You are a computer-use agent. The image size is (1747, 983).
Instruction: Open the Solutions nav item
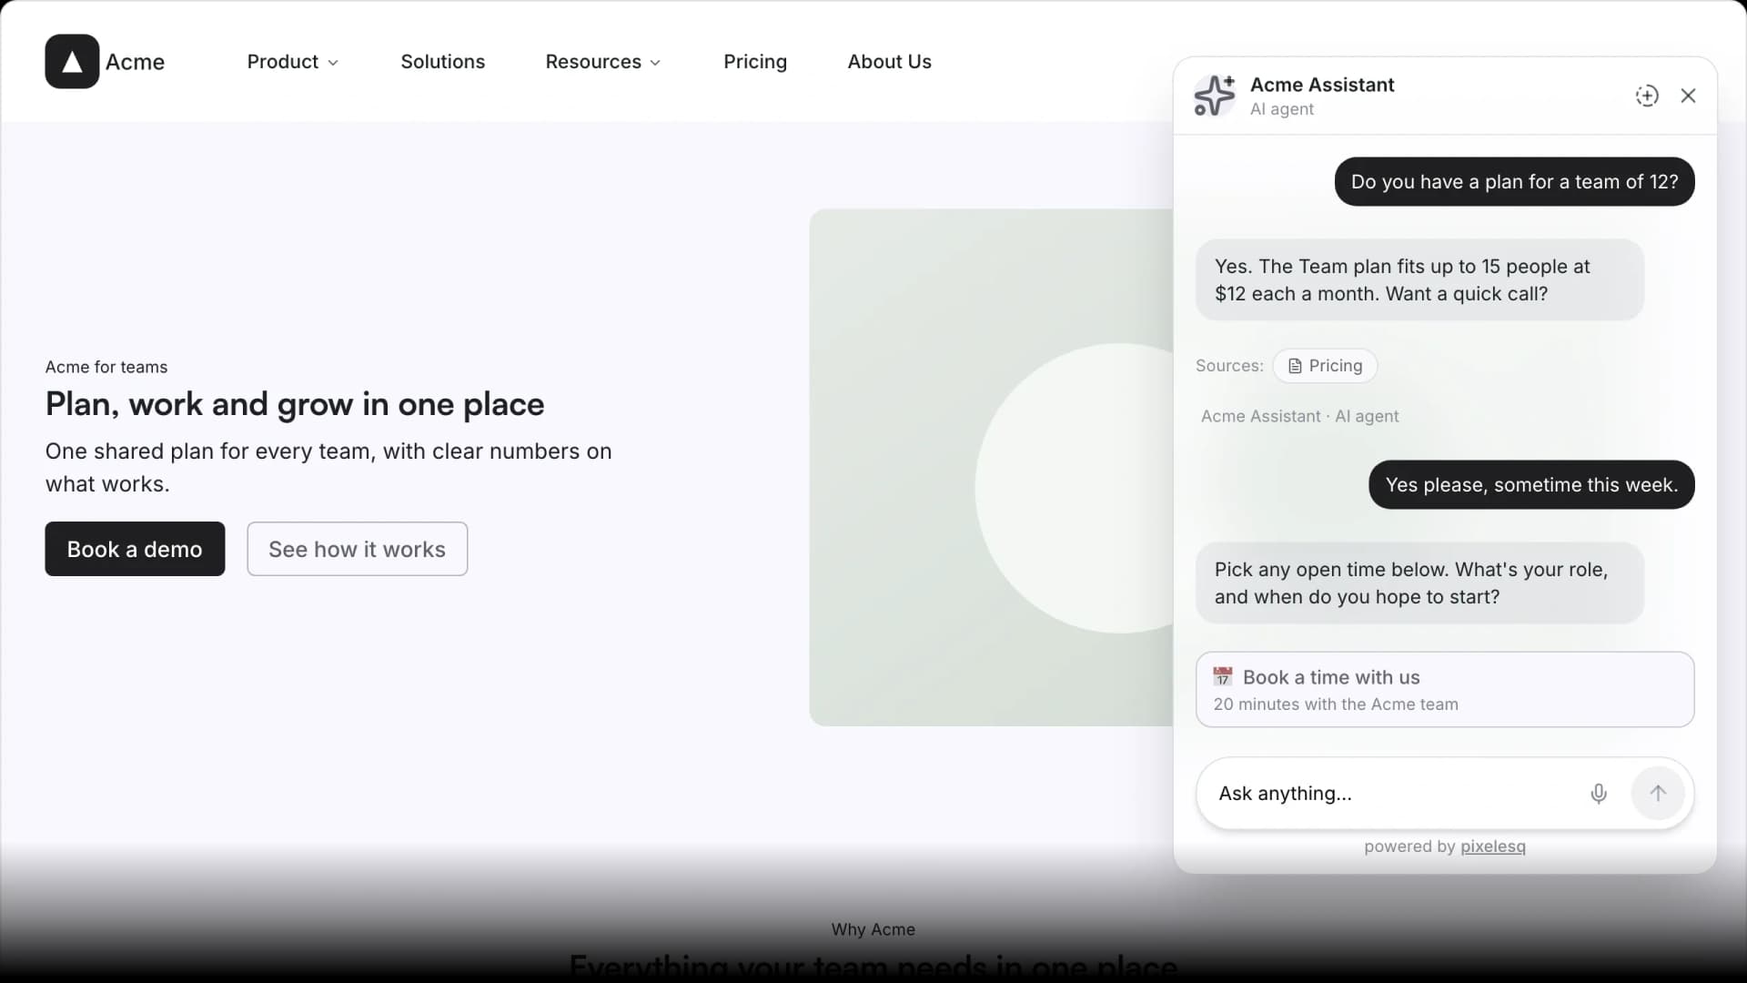point(443,61)
